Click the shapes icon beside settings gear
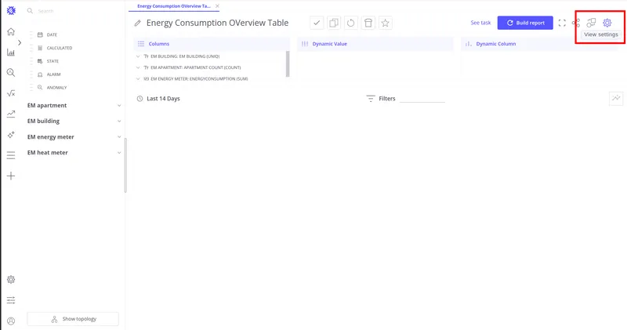The image size is (627, 330). tap(592, 23)
